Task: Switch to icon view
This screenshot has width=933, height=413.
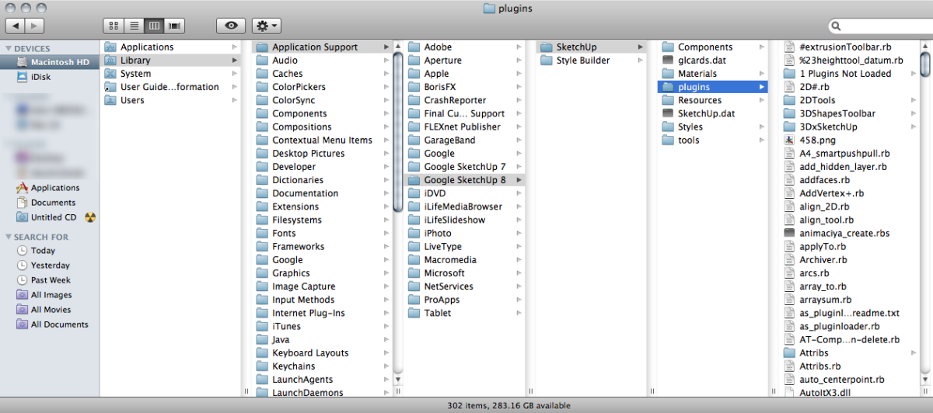Action: 114,26
